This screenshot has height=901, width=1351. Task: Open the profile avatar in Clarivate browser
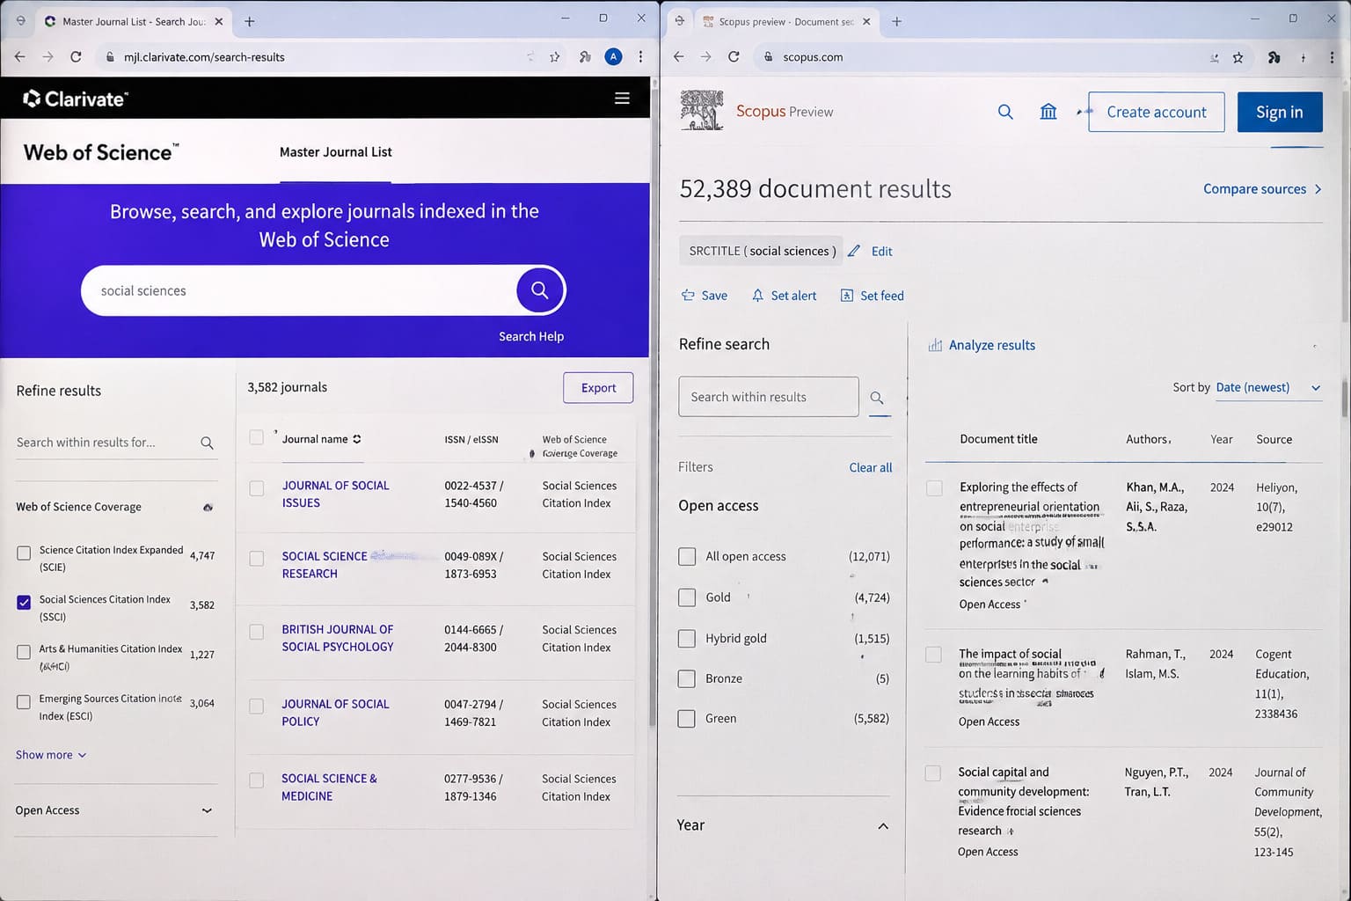[614, 57]
